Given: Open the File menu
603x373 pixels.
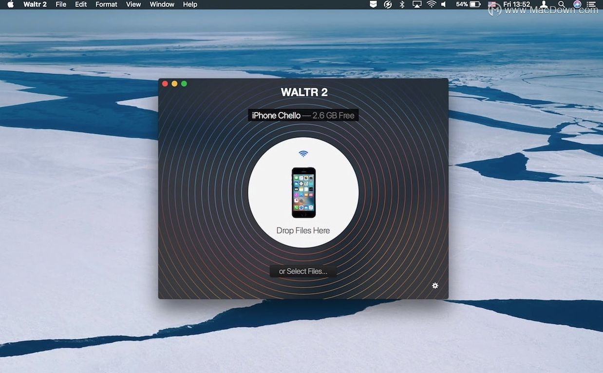Looking at the screenshot, I should pyautogui.click(x=61, y=4).
